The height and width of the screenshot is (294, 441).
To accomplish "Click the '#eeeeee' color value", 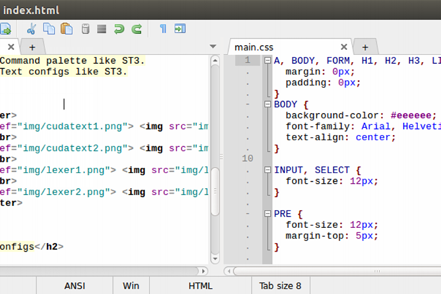I will click(411, 115).
